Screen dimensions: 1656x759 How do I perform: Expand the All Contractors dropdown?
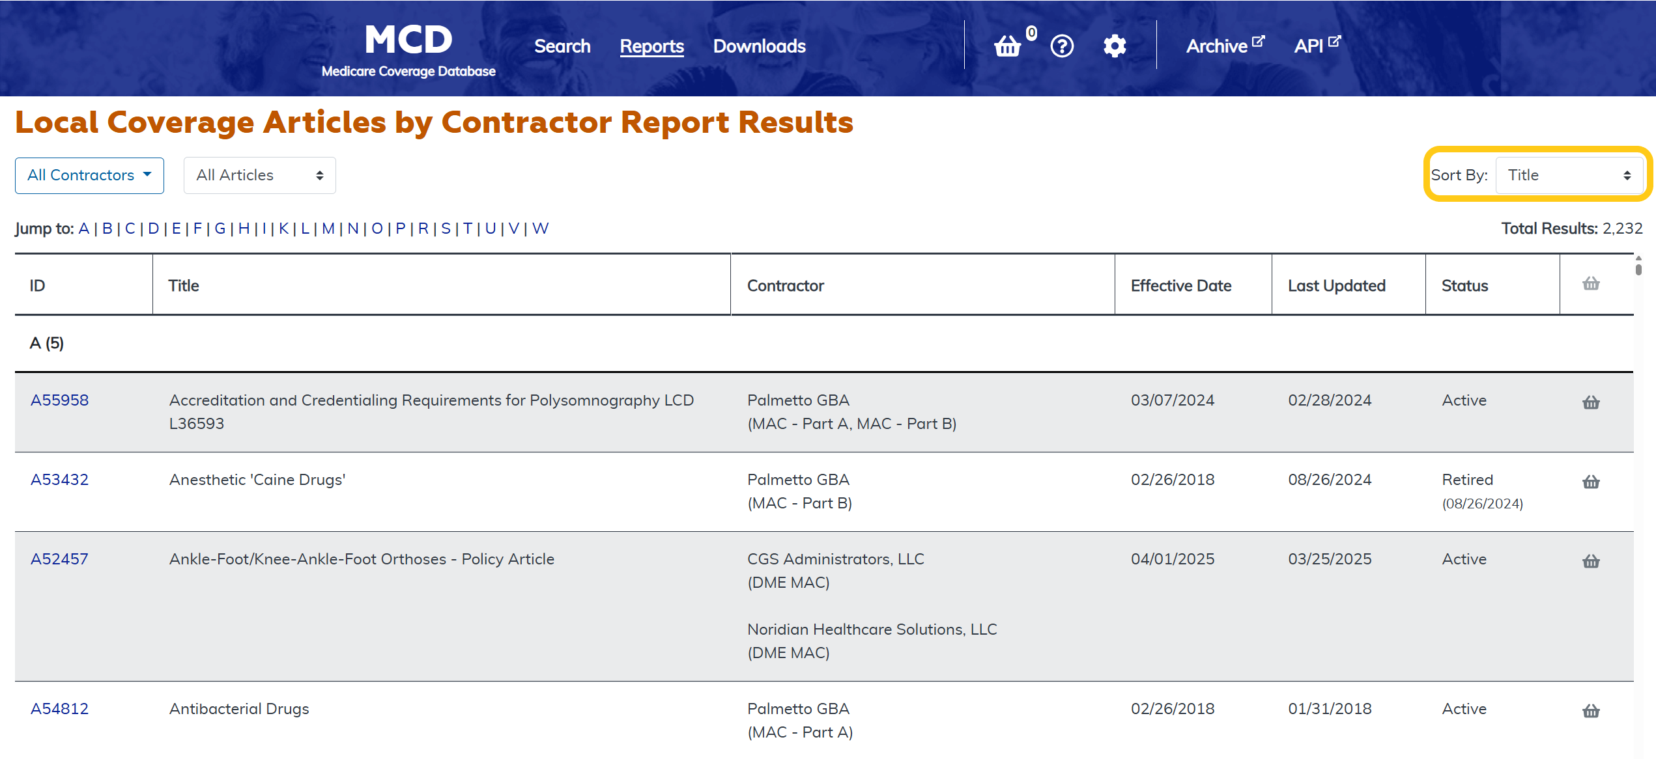coord(89,175)
